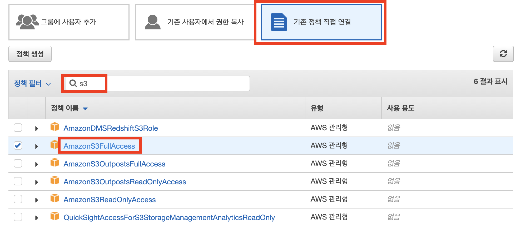The height and width of the screenshot is (240, 526).
Task: Click the orange box icon beside QuickSightAccessForS3StorageManagementAnalyticsReadOnly
Action: [55, 216]
